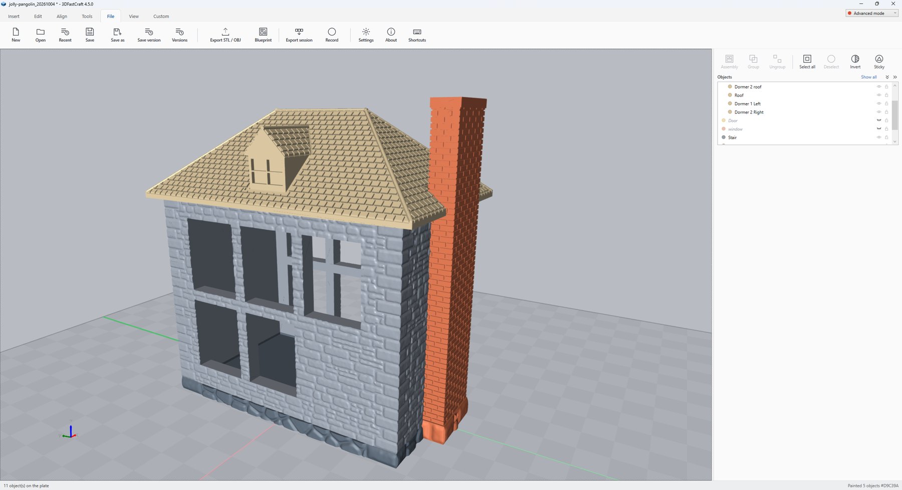The width and height of the screenshot is (902, 490).
Task: Hide the Dormer 2 roof object
Action: [x=878, y=87]
